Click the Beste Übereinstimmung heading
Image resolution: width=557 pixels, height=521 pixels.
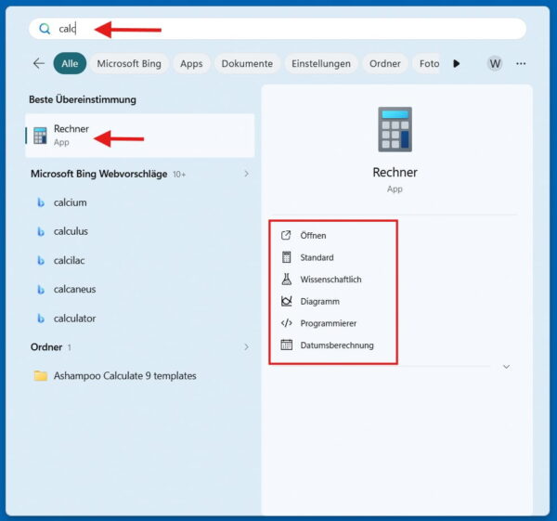click(x=83, y=99)
